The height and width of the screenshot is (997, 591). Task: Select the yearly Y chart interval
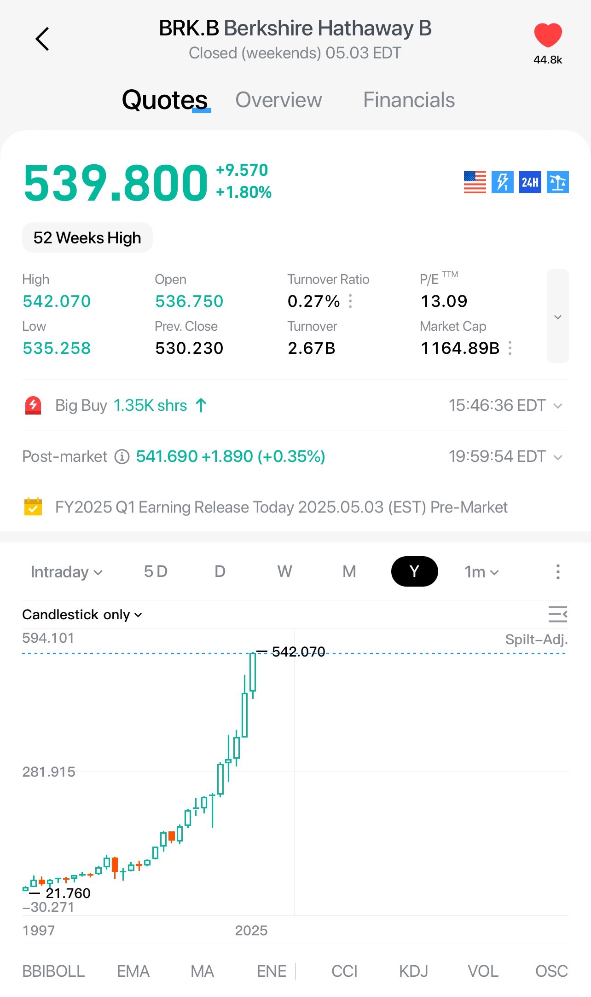click(x=414, y=571)
